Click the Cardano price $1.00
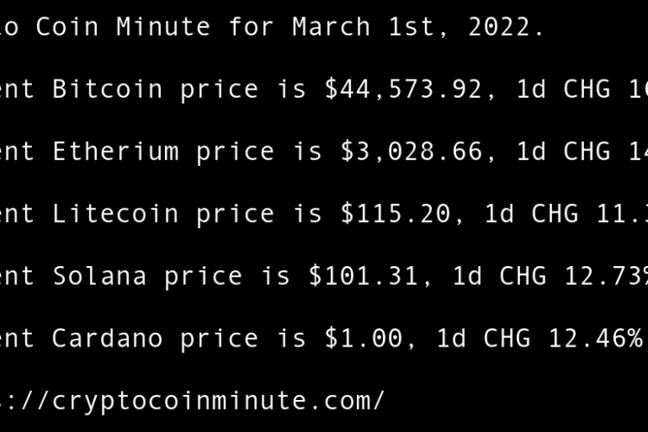The height and width of the screenshot is (432, 648). tap(363, 338)
